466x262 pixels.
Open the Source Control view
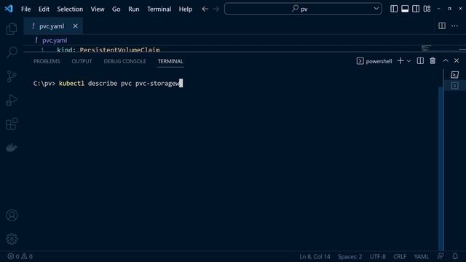click(x=12, y=76)
